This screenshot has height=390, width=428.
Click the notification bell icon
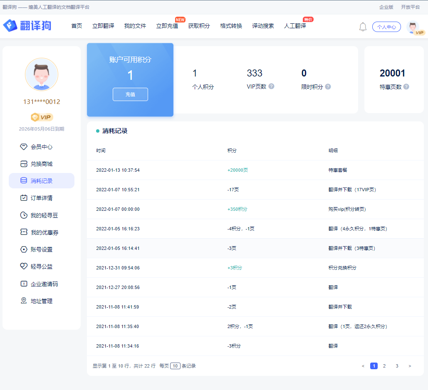[x=363, y=27]
